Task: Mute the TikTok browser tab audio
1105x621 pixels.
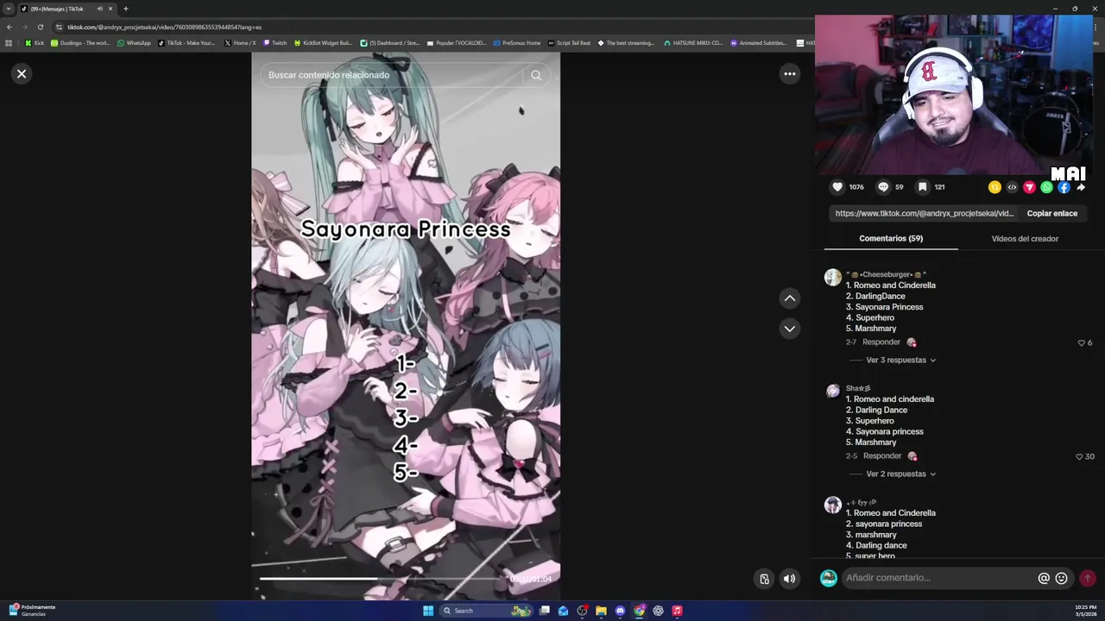Action: click(99, 9)
